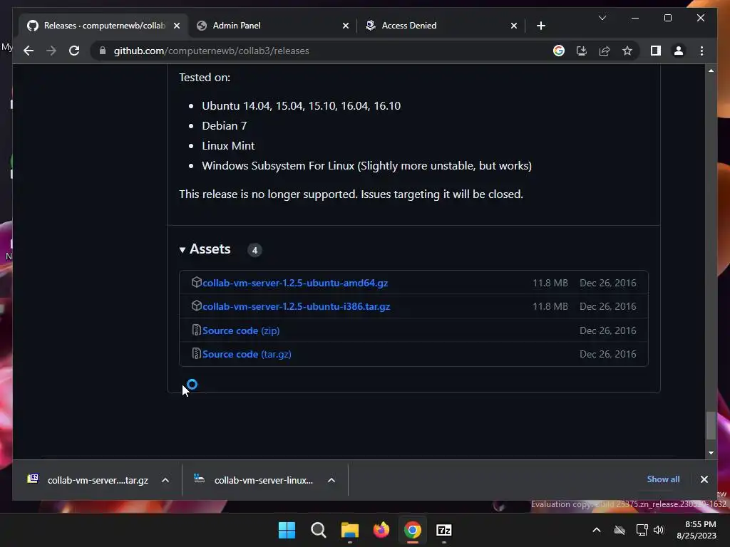The image size is (730, 547).
Task: Click the volume speaker tray icon
Action: (x=658, y=530)
